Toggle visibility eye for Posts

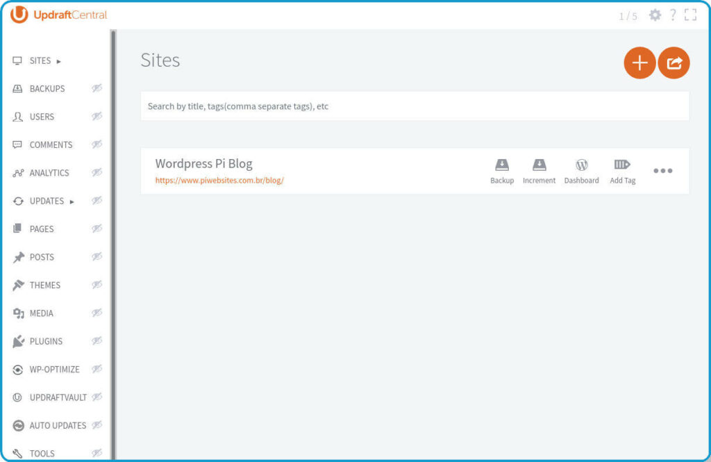pyautogui.click(x=97, y=256)
